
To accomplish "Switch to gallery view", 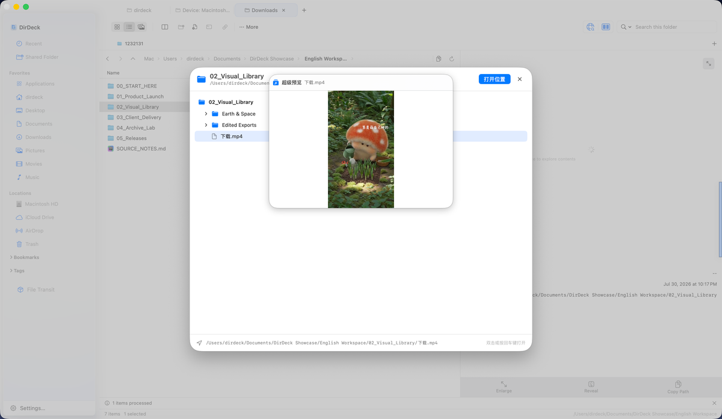I will [141, 27].
